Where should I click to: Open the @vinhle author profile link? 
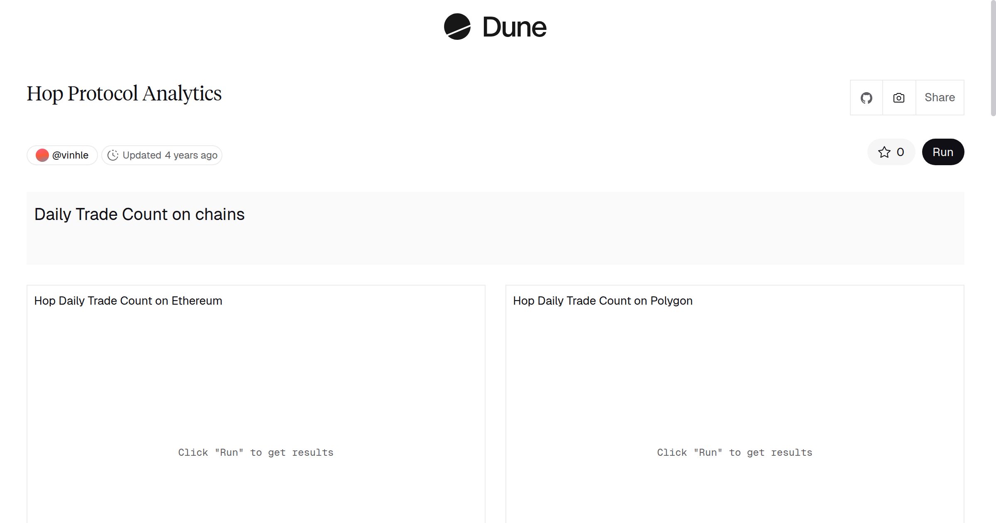(70, 155)
